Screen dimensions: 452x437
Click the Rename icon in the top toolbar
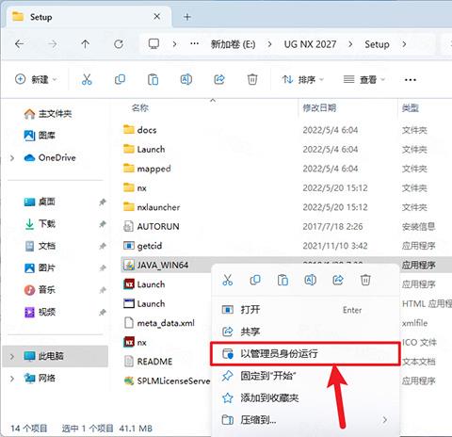pyautogui.click(x=186, y=79)
